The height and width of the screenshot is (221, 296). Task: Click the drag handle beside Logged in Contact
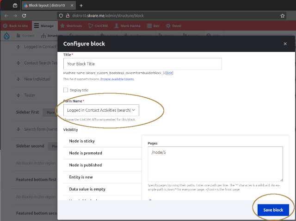[18, 47]
